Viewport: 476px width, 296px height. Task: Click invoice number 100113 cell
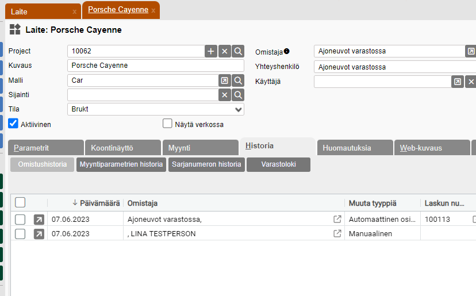[x=437, y=219]
